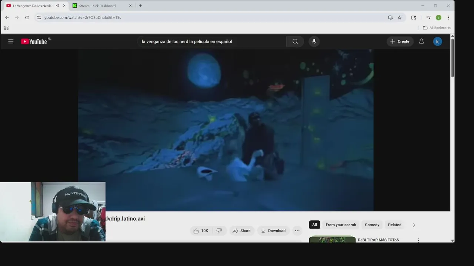This screenshot has height=266, width=474.
Task: Open the Chrome profile avatar
Action: pyautogui.click(x=438, y=17)
